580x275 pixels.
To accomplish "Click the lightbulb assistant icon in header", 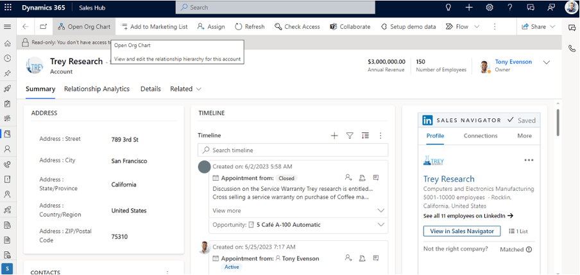I will 448,7.
